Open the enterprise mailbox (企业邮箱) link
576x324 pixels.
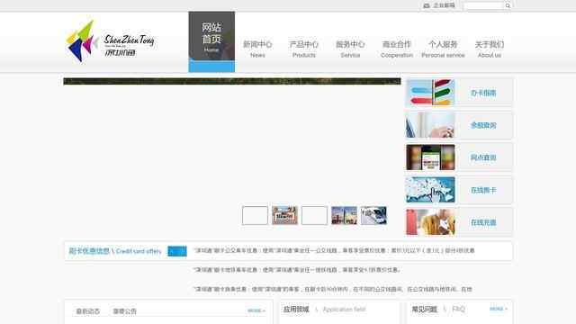pyautogui.click(x=444, y=5)
